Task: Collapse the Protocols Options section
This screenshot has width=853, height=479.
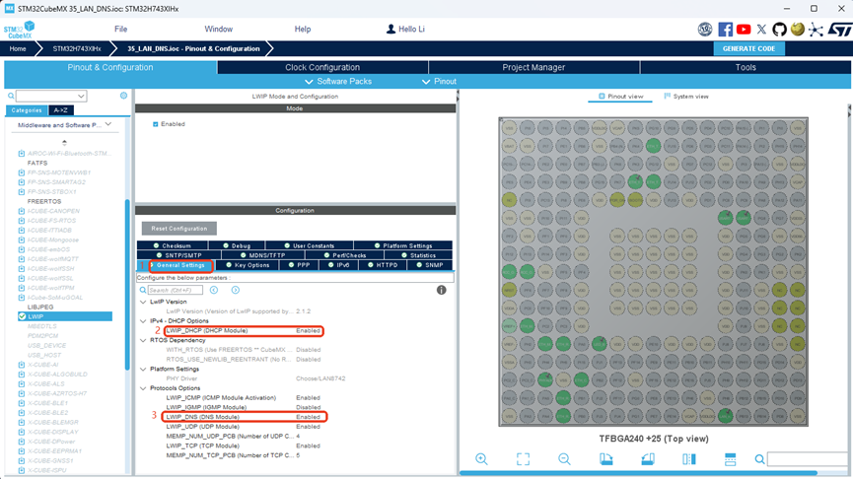Action: pos(143,388)
